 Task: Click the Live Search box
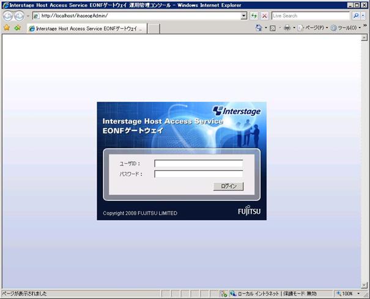[x=310, y=16]
